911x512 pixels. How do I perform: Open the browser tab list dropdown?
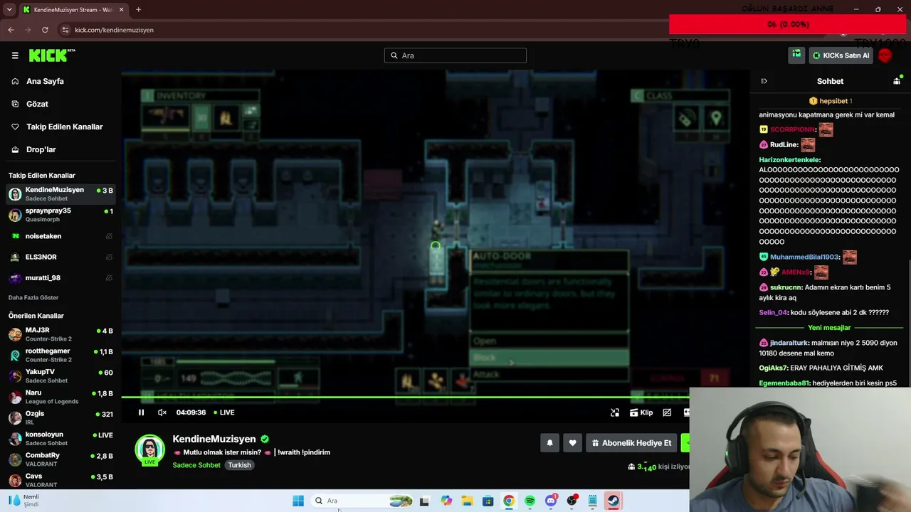tap(9, 10)
